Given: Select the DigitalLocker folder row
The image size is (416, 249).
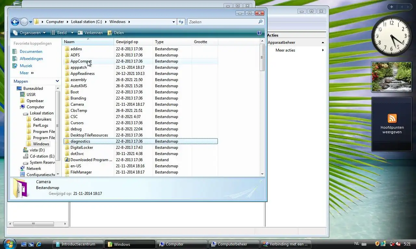Looking at the screenshot, I should [140, 148].
